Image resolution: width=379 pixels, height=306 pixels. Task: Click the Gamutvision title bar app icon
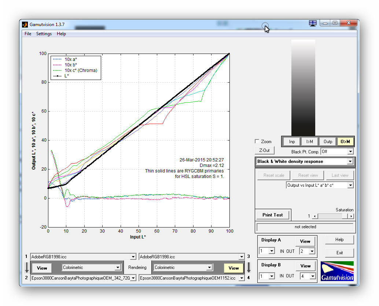click(25, 25)
